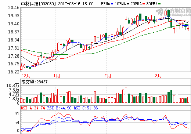Click the 30PMA green legend swatch

click(x=159, y=4)
